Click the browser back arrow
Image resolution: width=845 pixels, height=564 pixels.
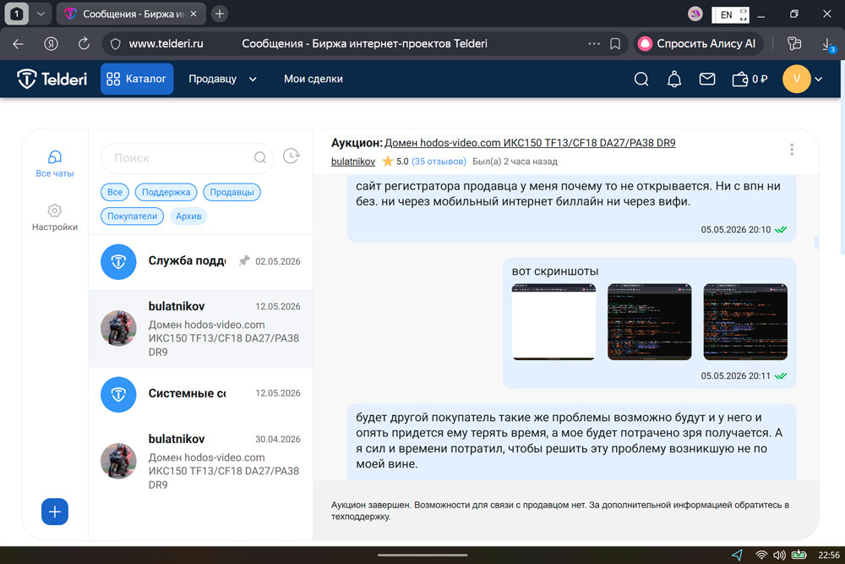[x=19, y=44]
